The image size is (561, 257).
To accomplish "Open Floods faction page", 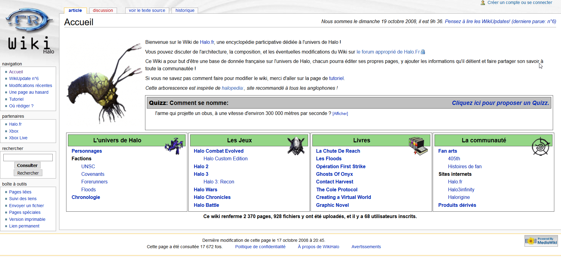I will click(88, 190).
